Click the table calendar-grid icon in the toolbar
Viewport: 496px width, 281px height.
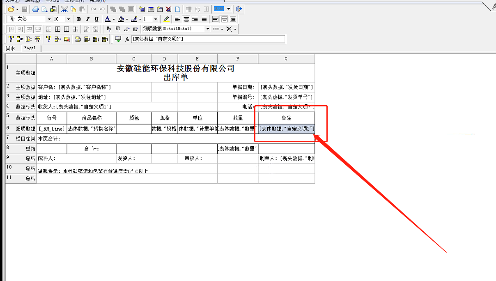coord(151,9)
